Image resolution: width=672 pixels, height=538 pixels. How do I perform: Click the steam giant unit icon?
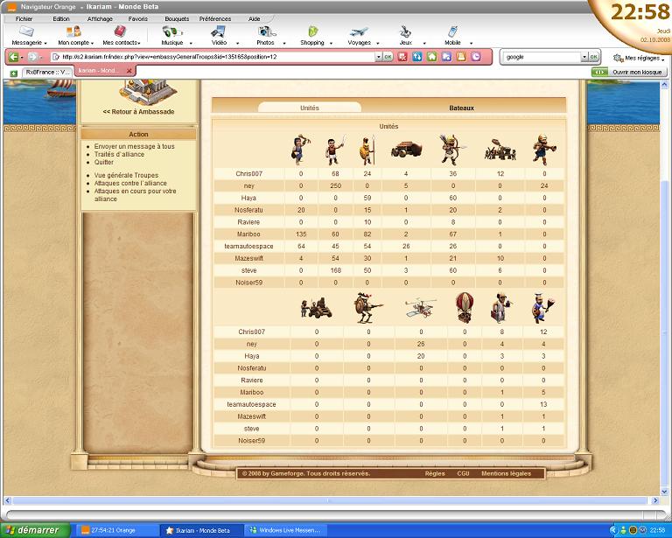[x=368, y=308]
